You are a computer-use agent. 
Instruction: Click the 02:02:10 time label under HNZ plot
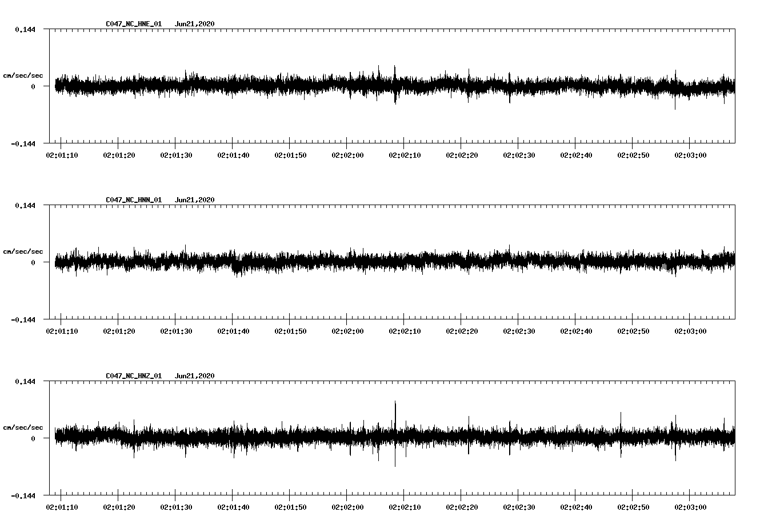coord(405,507)
